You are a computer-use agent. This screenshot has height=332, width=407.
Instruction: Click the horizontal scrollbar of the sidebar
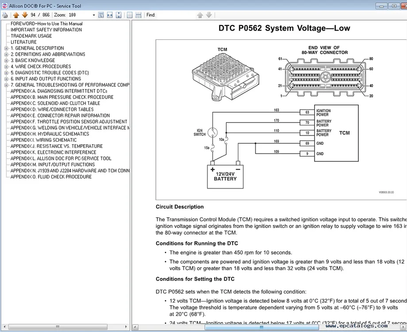(x=58, y=327)
